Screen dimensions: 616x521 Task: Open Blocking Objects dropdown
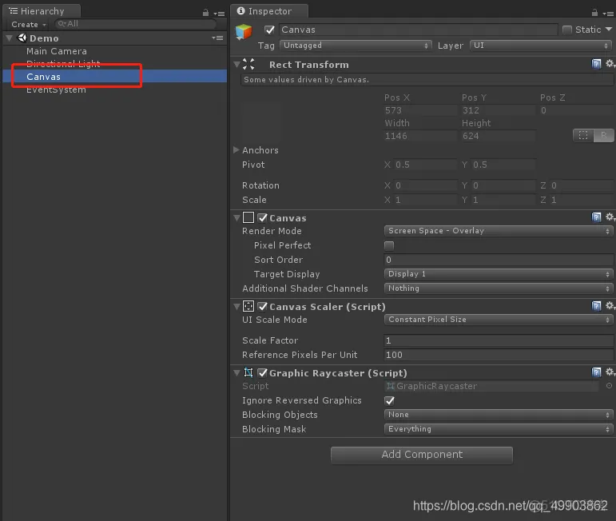498,415
